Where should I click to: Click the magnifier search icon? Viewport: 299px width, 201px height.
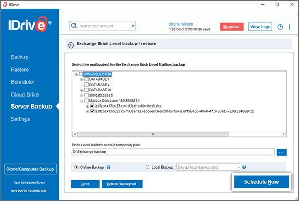pyautogui.click(x=74, y=26)
